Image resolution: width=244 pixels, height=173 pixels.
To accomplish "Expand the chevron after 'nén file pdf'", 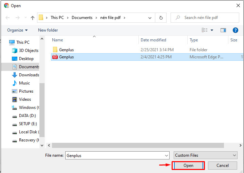I will pos(124,18).
